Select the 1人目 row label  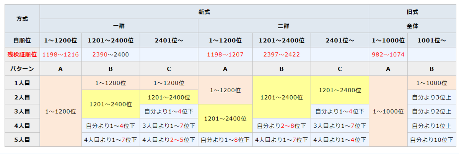pos(22,83)
